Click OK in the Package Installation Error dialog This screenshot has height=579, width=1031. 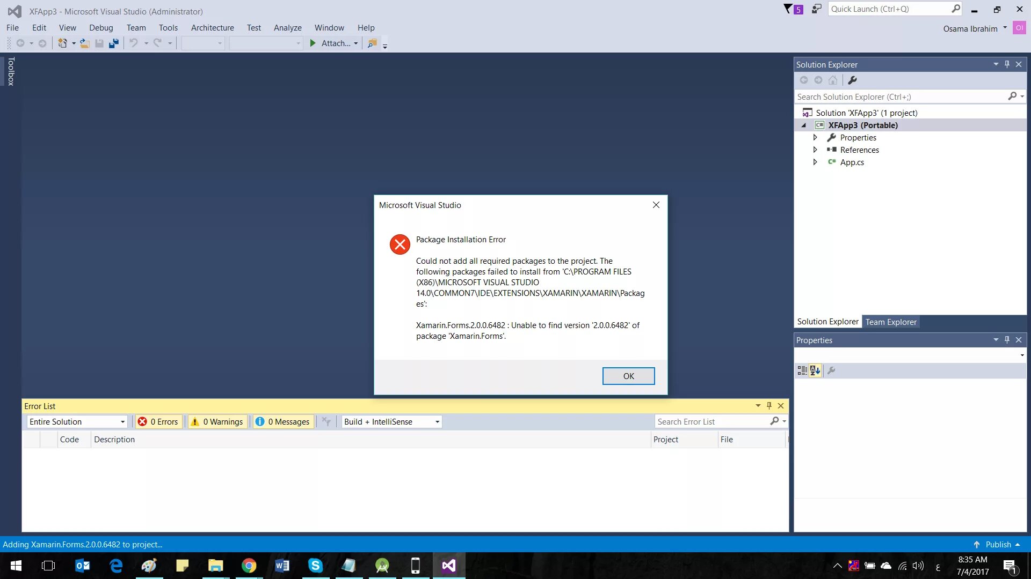pyautogui.click(x=628, y=376)
